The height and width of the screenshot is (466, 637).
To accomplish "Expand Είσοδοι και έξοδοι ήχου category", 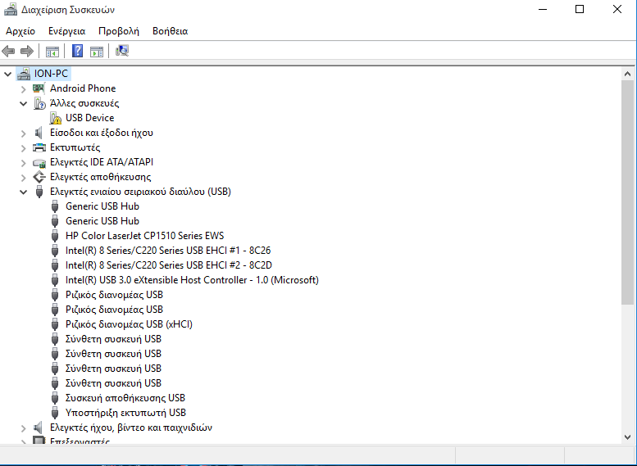I will 24,133.
